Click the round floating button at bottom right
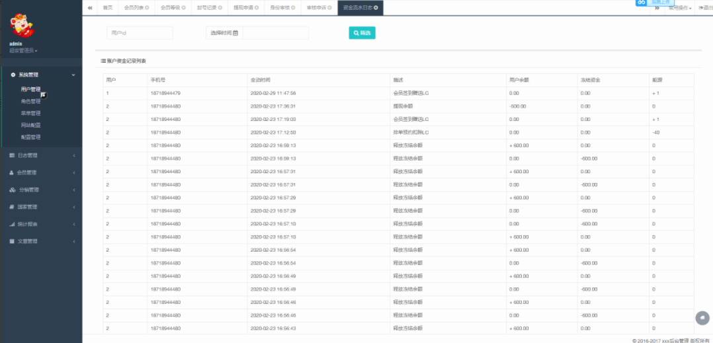This screenshot has width=713, height=343. (x=702, y=319)
